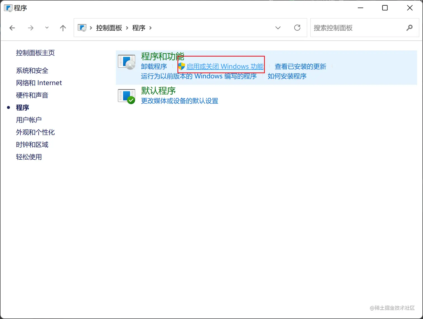Image resolution: width=423 pixels, height=319 pixels.
Task: Open 轻松使用 category
Action: (x=29, y=157)
